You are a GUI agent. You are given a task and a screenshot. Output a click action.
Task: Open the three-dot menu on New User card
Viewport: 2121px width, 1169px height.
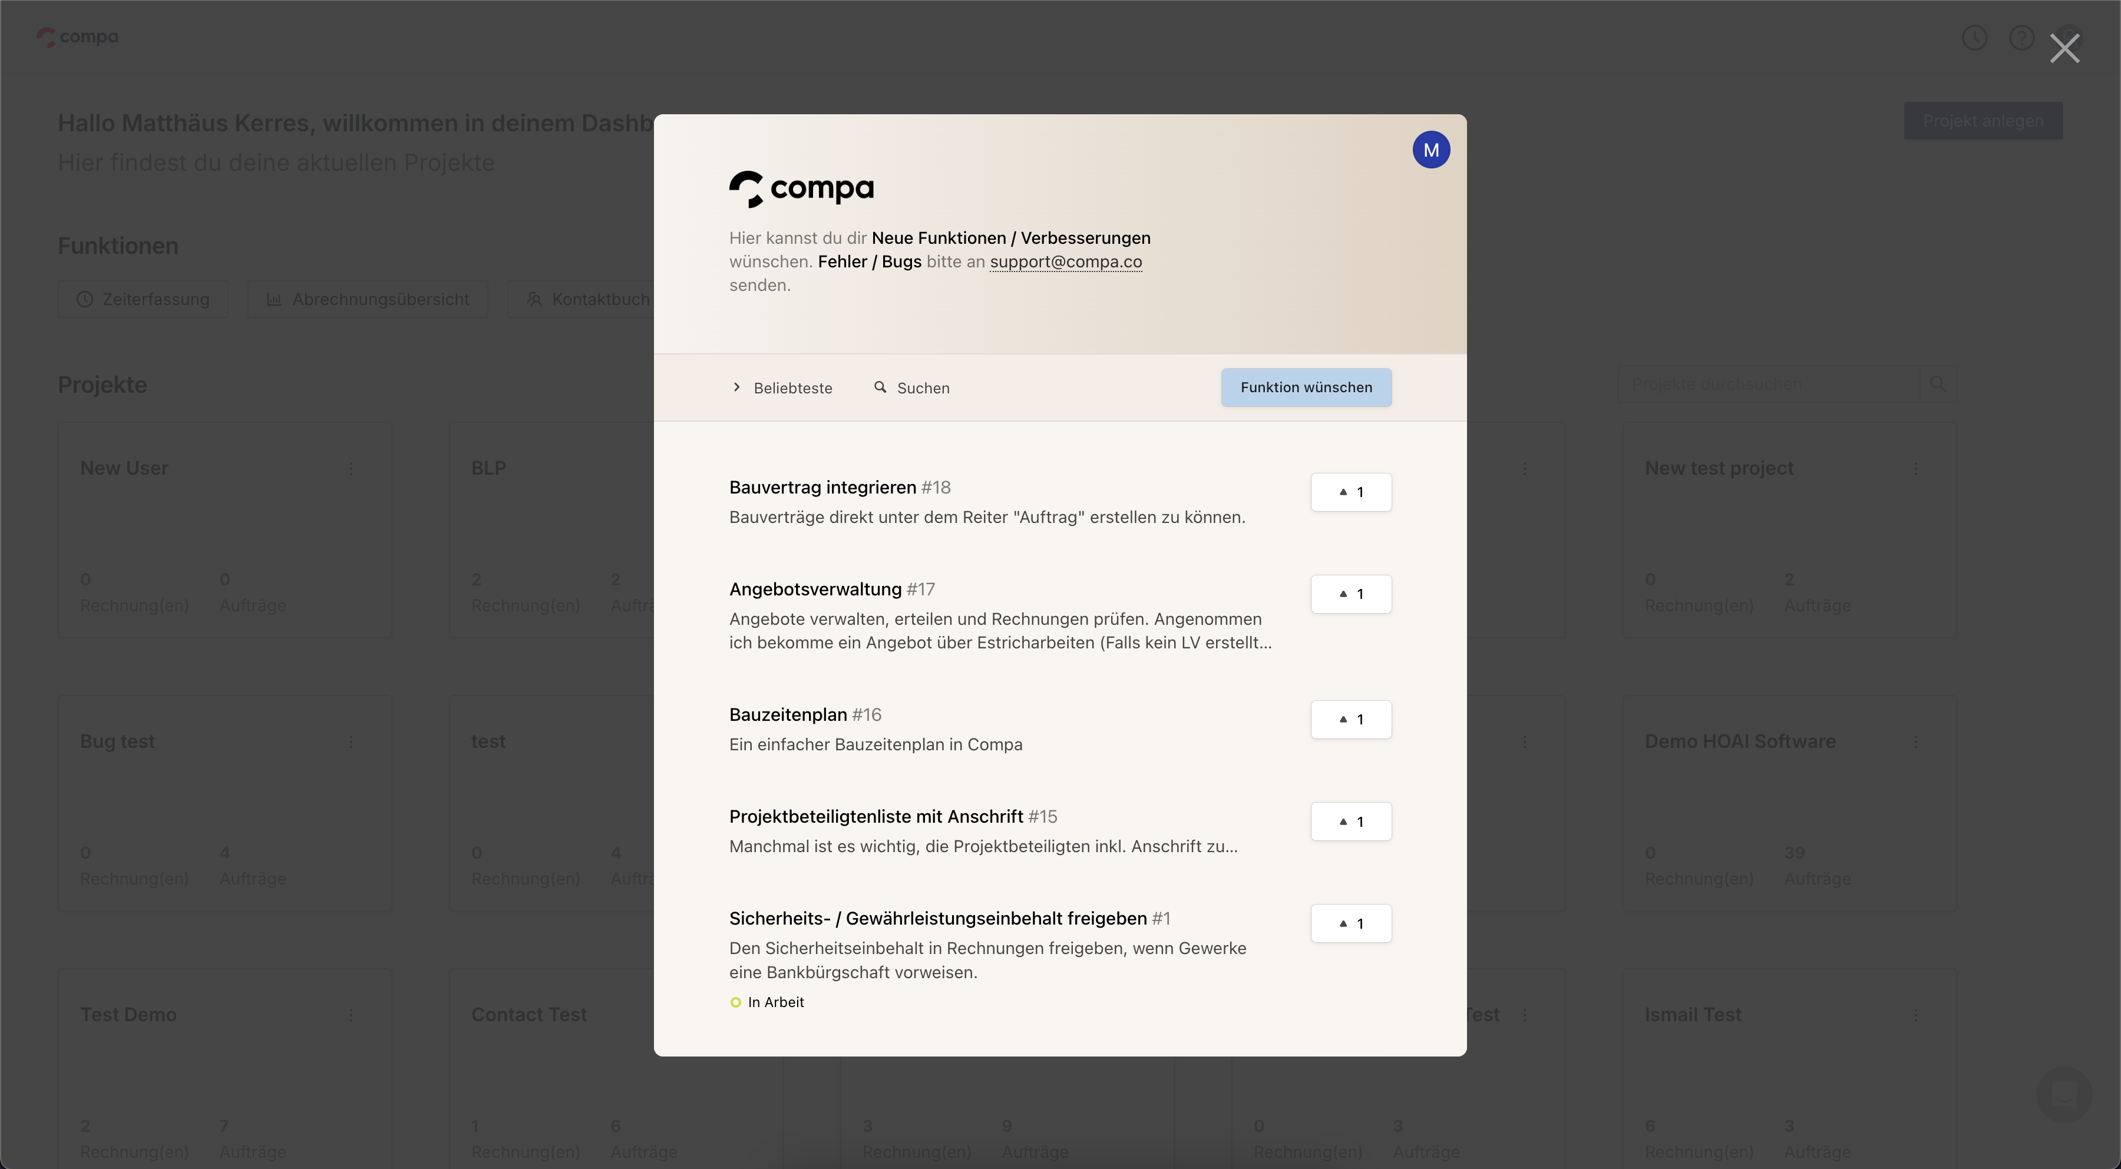pyautogui.click(x=351, y=468)
